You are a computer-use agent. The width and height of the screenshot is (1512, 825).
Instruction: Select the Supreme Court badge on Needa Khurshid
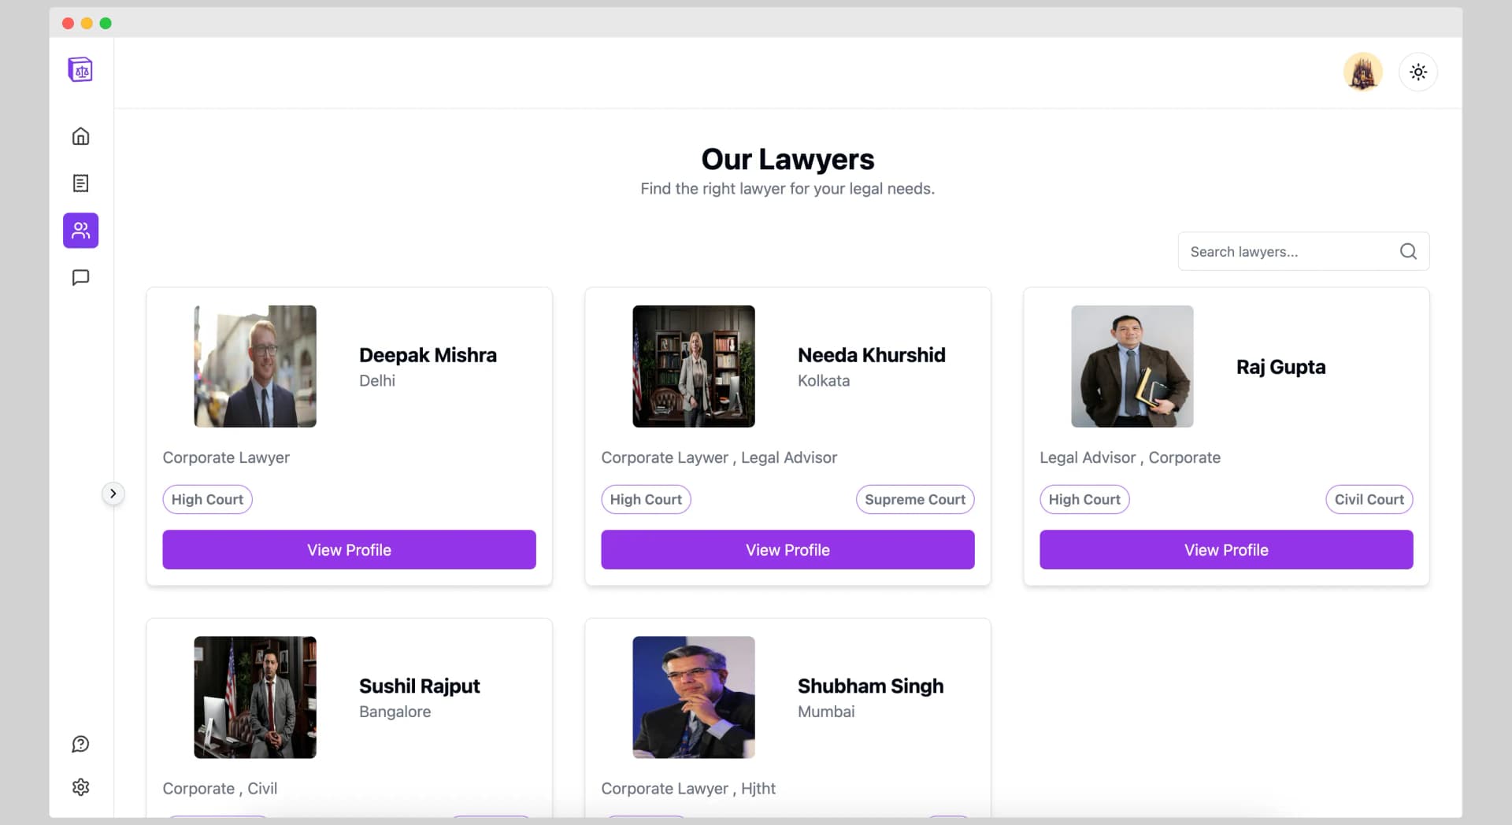pyautogui.click(x=914, y=499)
